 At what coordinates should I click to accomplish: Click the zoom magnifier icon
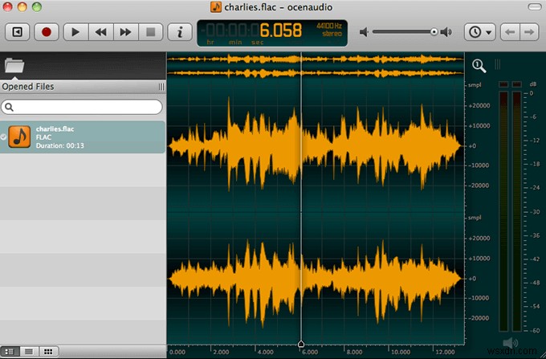[x=479, y=66]
